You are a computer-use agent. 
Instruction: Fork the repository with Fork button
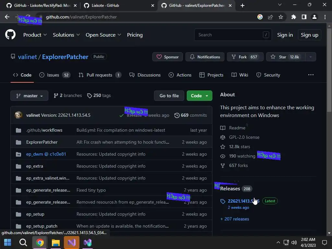245,57
